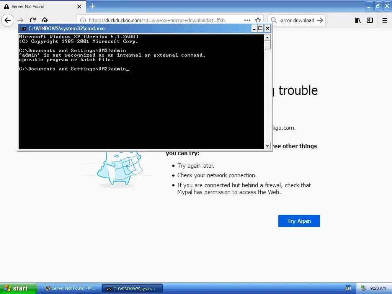Click the horror download search field

(297, 21)
